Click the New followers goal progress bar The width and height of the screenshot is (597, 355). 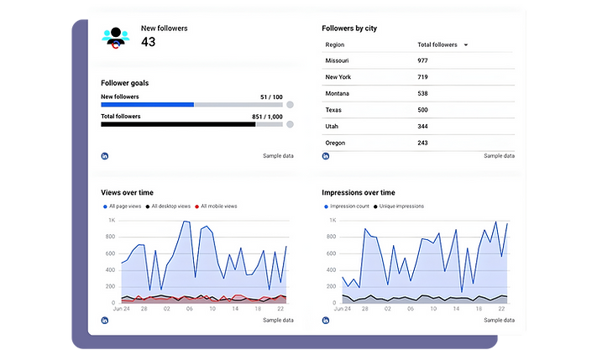[x=192, y=105]
